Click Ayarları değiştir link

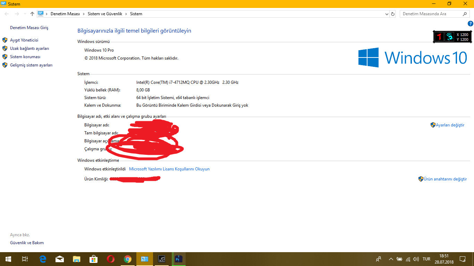click(450, 125)
